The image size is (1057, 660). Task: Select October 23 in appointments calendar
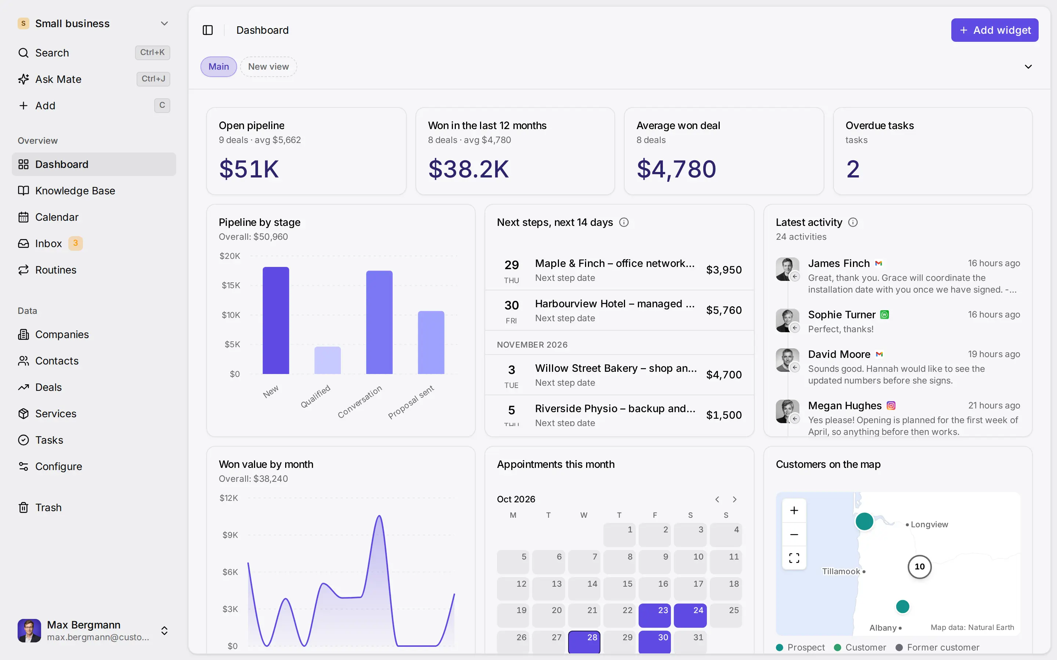(x=654, y=615)
